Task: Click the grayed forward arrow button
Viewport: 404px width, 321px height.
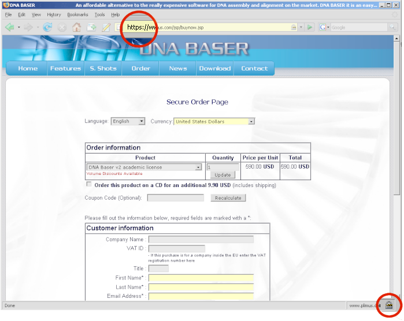Action: pyautogui.click(x=28, y=27)
